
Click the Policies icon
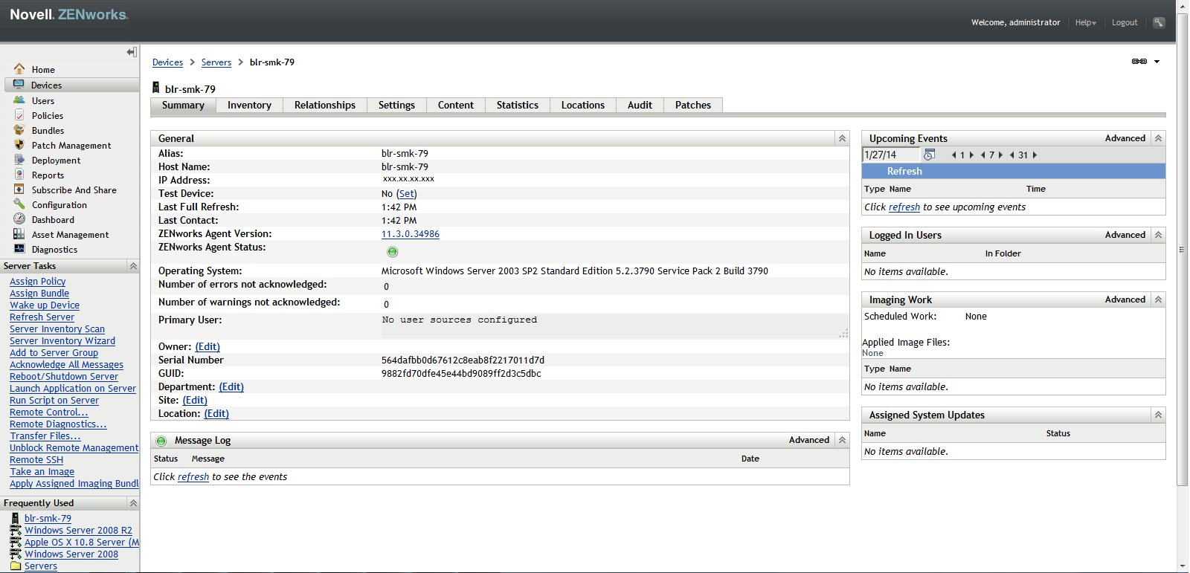pyautogui.click(x=19, y=115)
